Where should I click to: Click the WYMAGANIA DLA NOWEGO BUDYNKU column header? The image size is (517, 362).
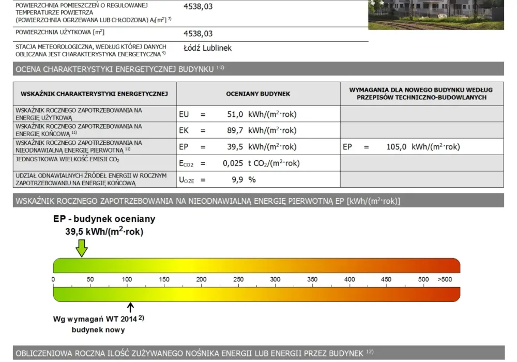coord(422,94)
